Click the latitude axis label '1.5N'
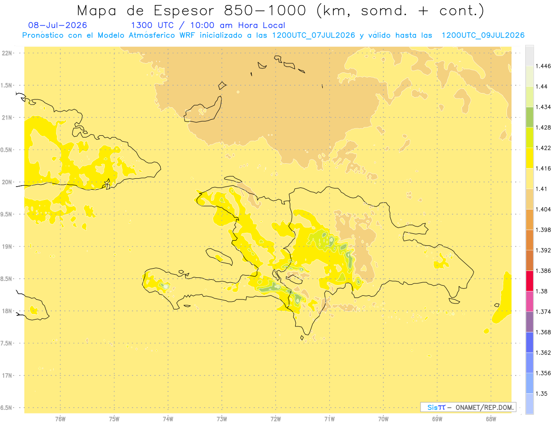The width and height of the screenshot is (551, 425). [7, 85]
